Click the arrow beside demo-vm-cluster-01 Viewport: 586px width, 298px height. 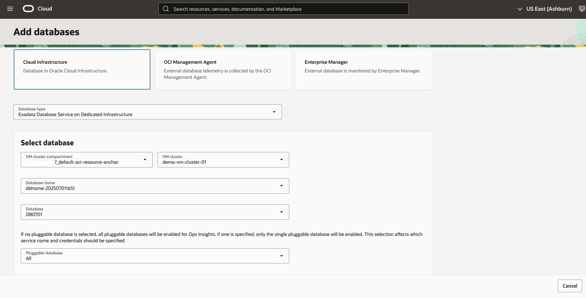(x=282, y=160)
